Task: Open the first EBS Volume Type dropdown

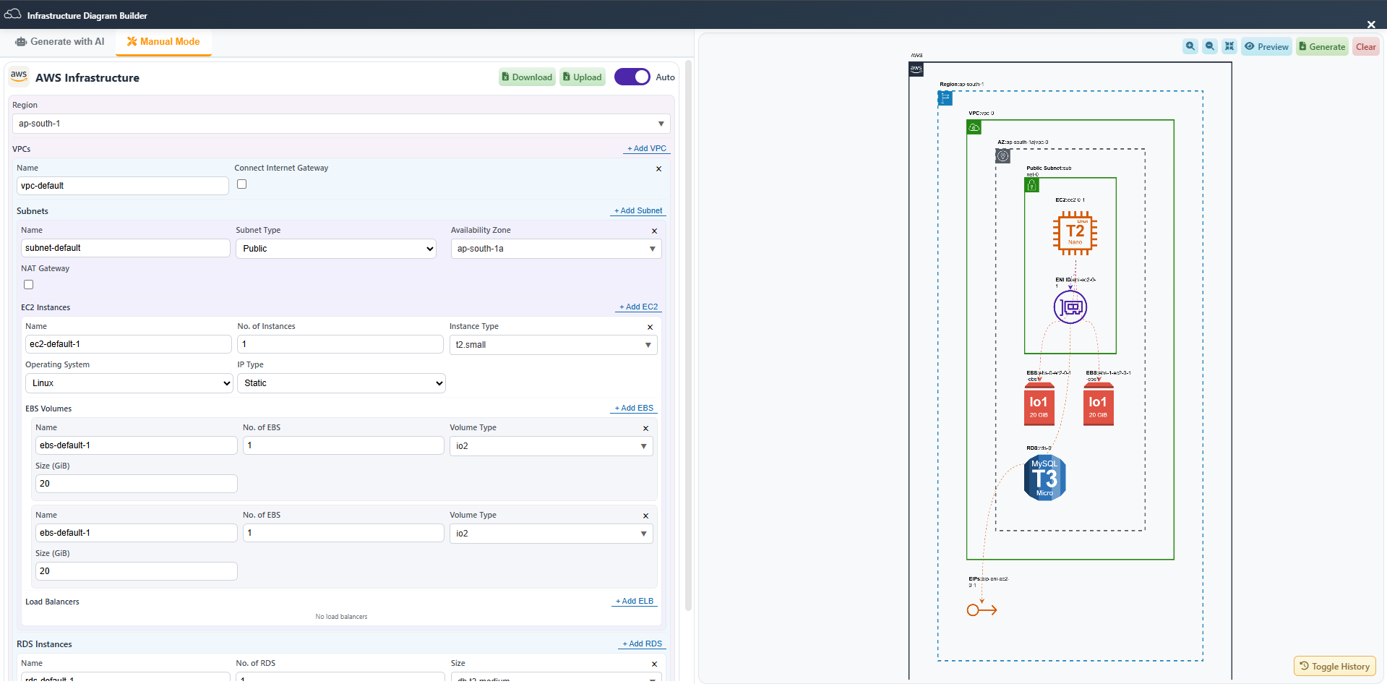Action: 551,446
